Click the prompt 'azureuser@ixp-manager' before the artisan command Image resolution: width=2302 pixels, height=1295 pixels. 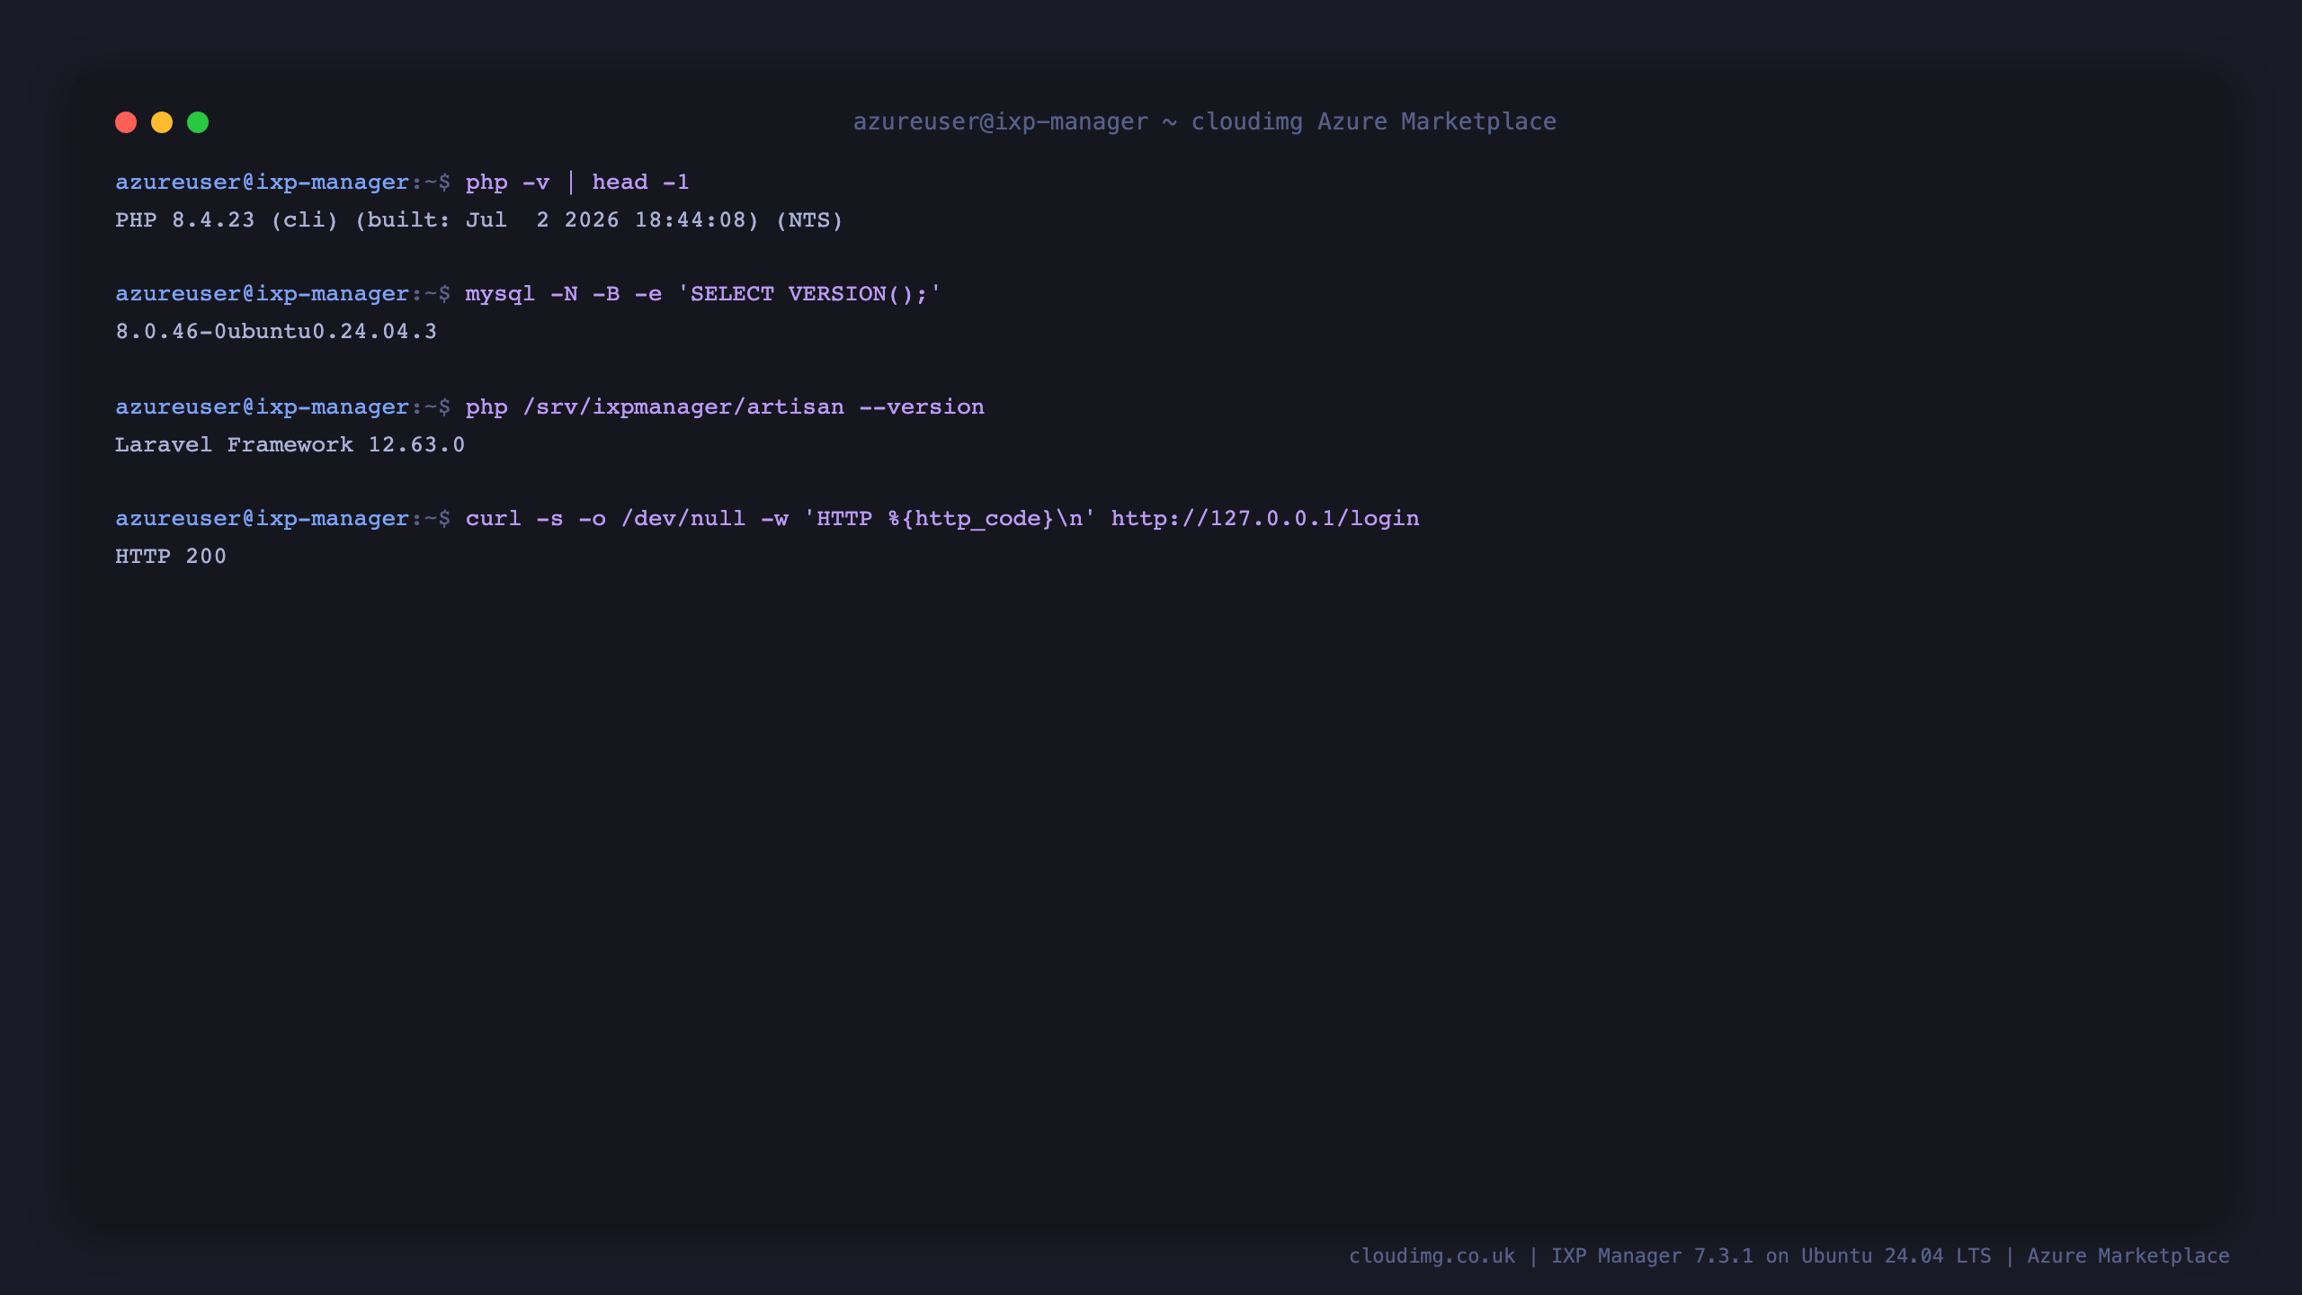click(263, 407)
